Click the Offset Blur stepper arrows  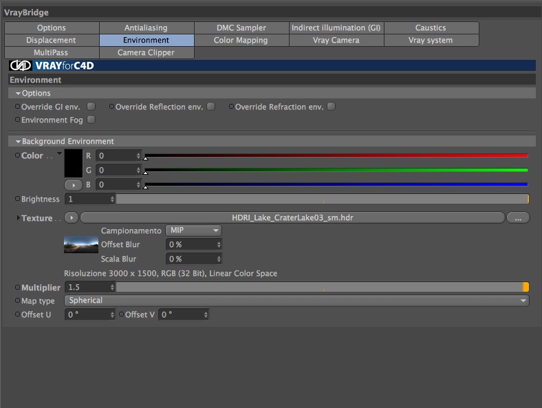pyautogui.click(x=219, y=245)
